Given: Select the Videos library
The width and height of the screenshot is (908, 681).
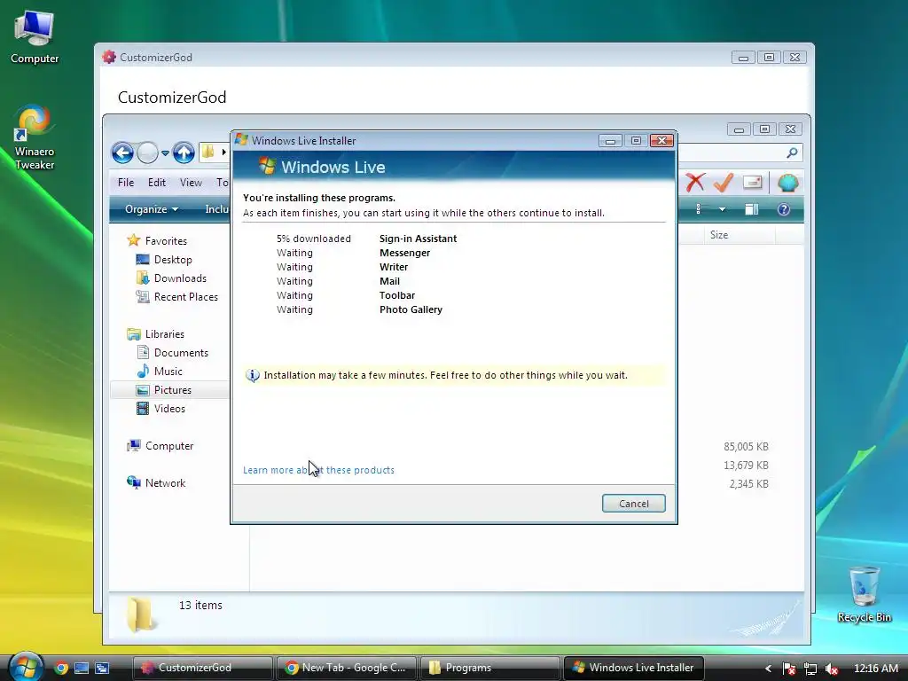Looking at the screenshot, I should (160, 408).
